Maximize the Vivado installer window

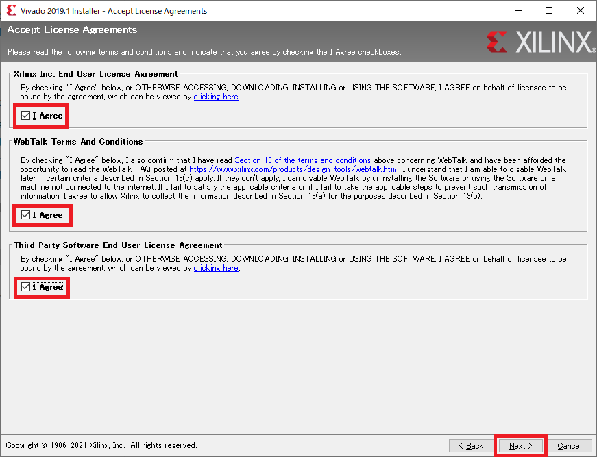tap(549, 11)
